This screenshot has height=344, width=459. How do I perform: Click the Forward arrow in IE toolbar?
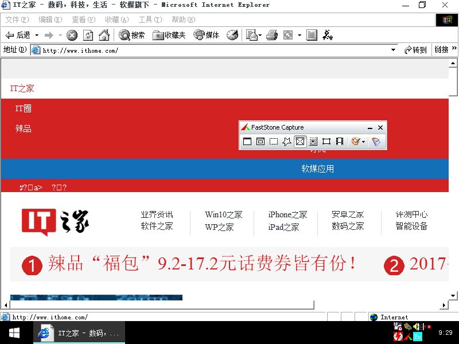(x=49, y=36)
